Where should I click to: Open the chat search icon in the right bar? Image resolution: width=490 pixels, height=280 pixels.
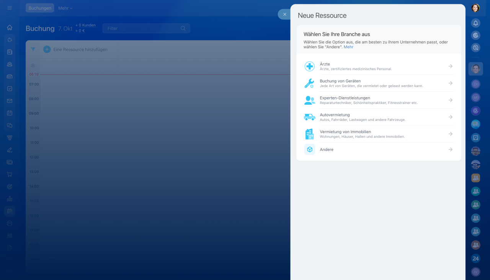point(475,47)
